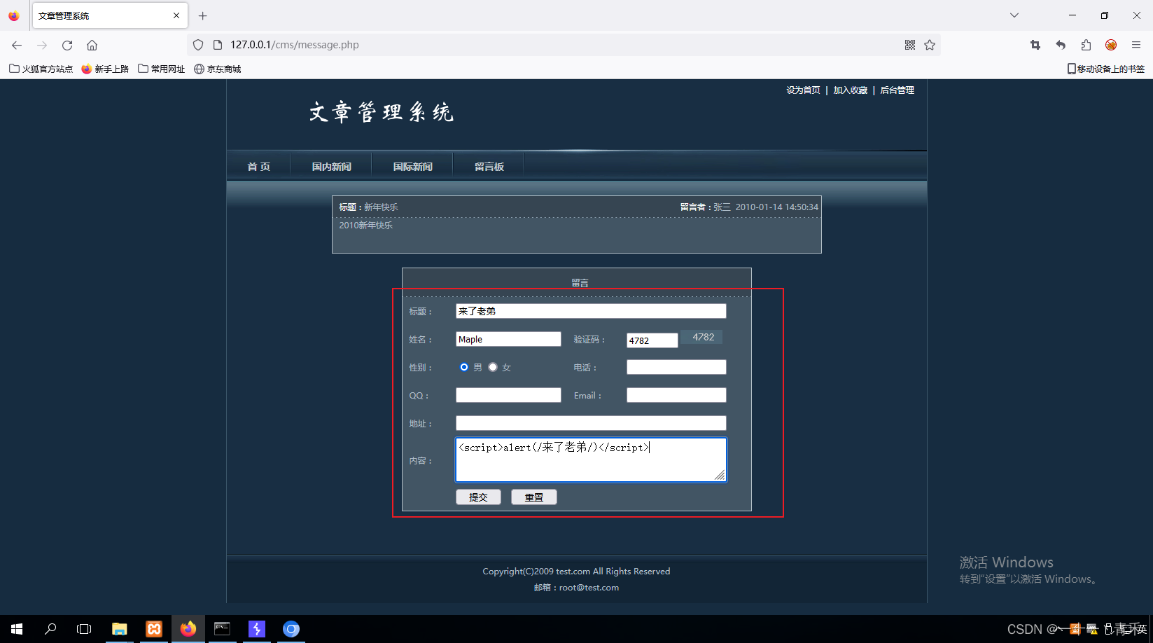The width and height of the screenshot is (1153, 643).
Task: Click the textarea resize handle corner
Action: click(720, 476)
